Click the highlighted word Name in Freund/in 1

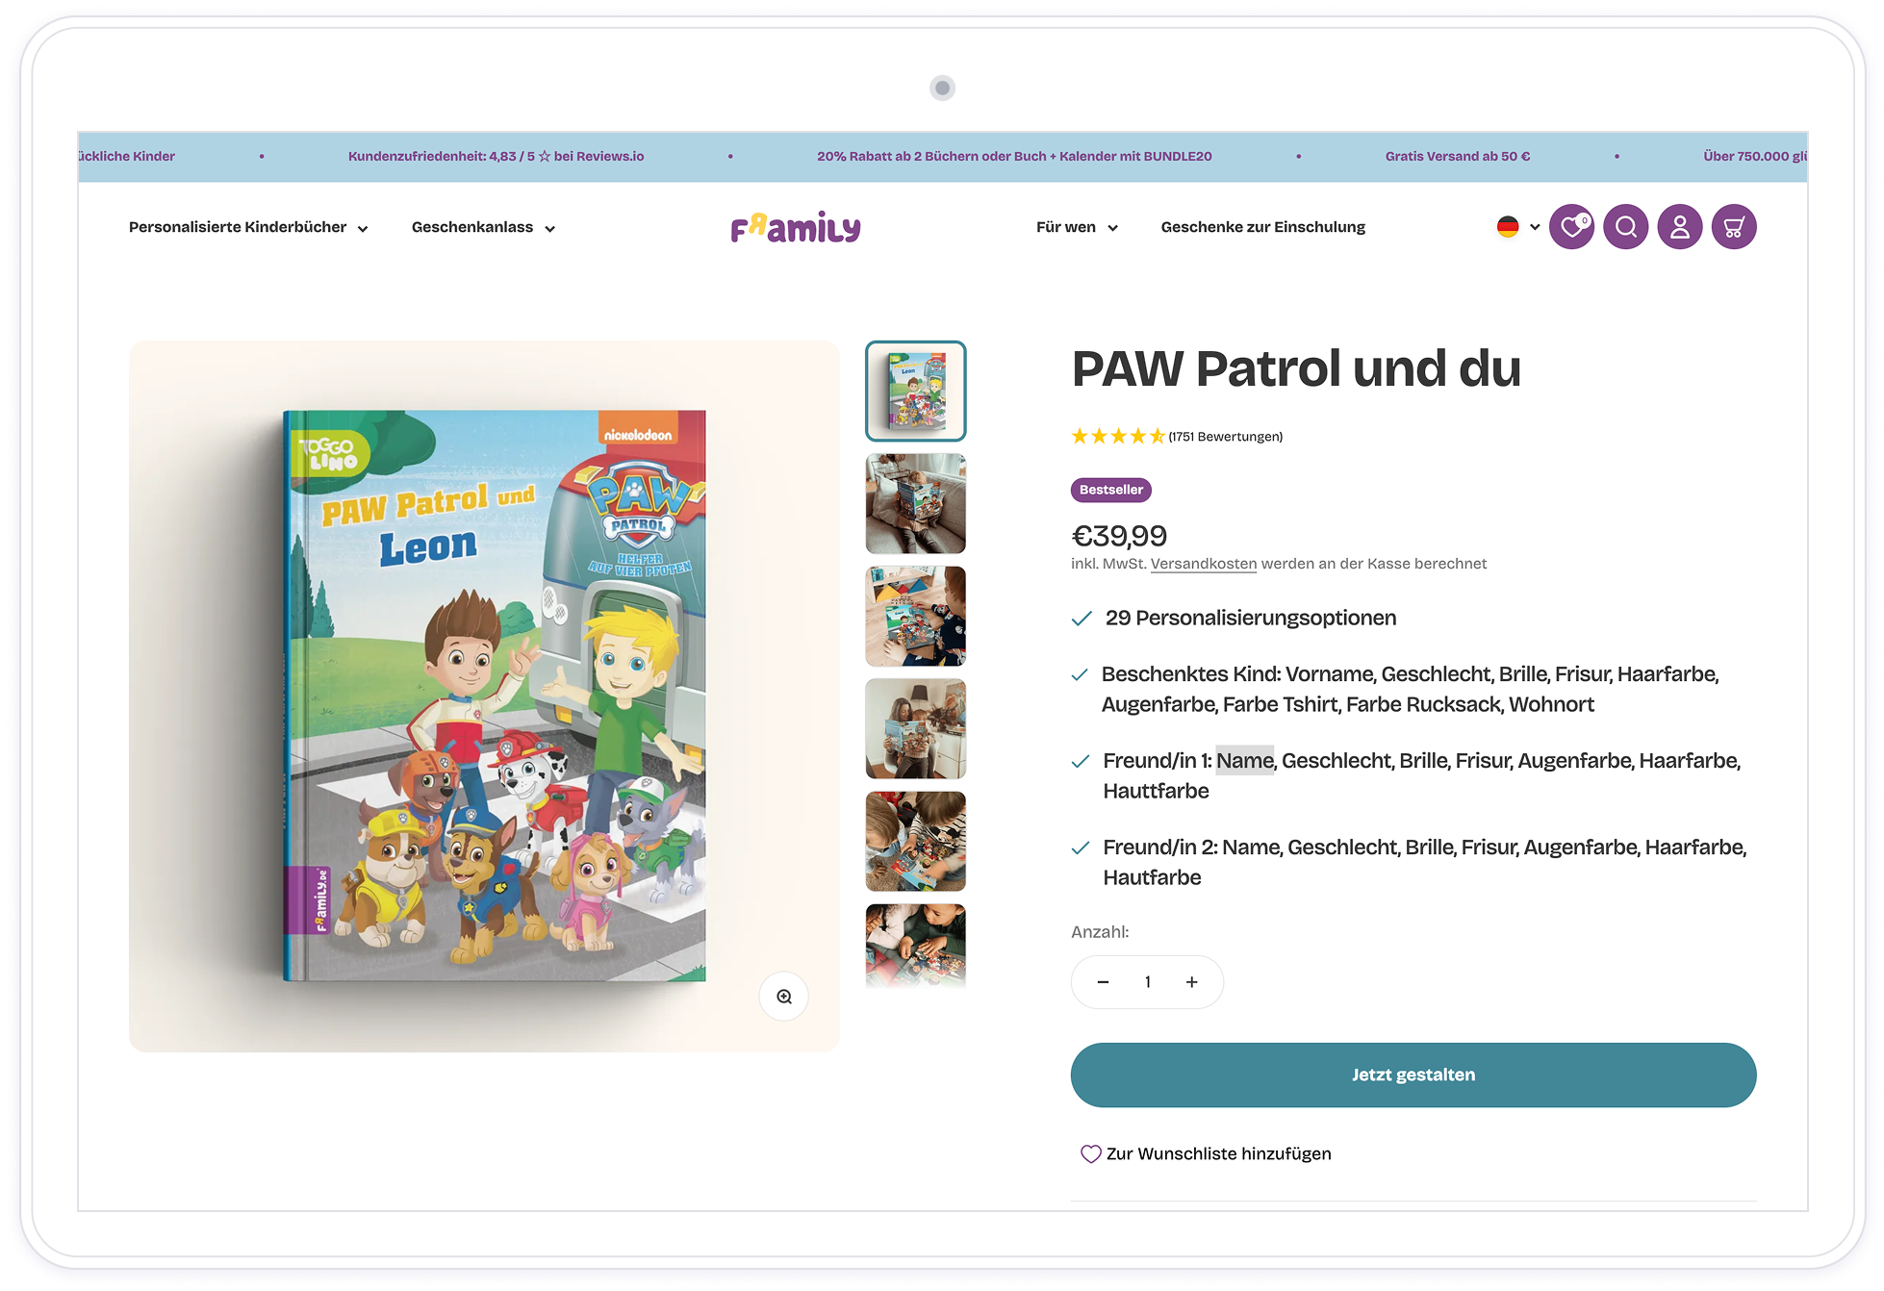pos(1245,761)
